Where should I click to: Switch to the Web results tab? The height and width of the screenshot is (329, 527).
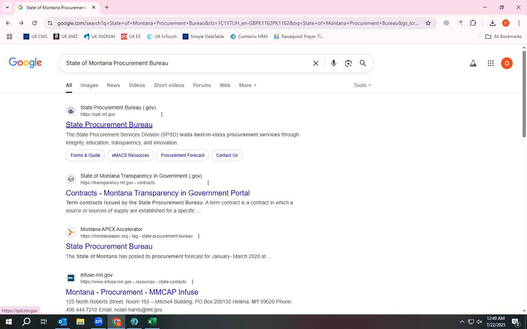225,85
